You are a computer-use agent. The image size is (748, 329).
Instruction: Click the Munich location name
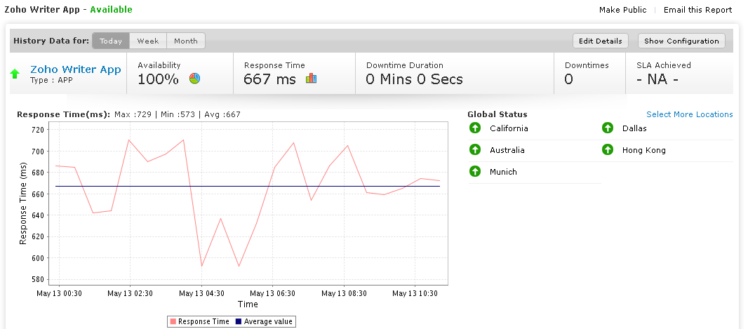coord(503,172)
